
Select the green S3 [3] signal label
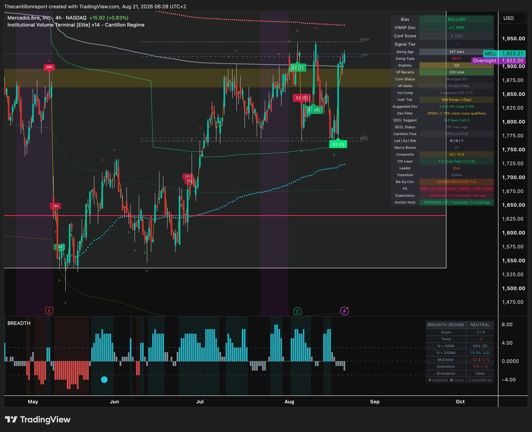(338, 144)
